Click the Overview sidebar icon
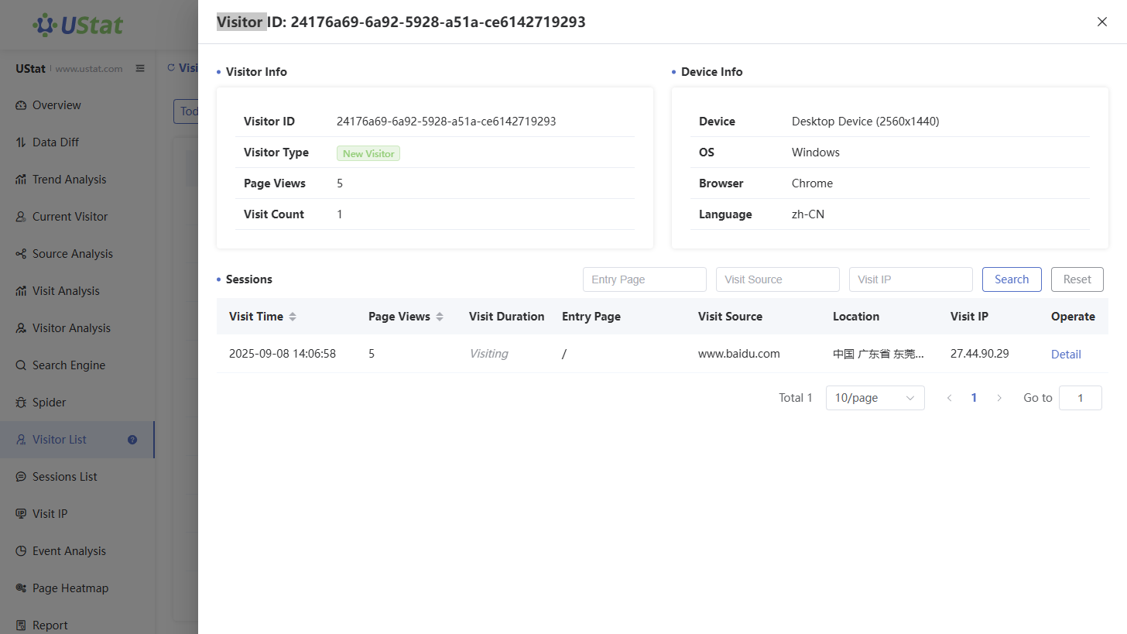 tap(21, 105)
